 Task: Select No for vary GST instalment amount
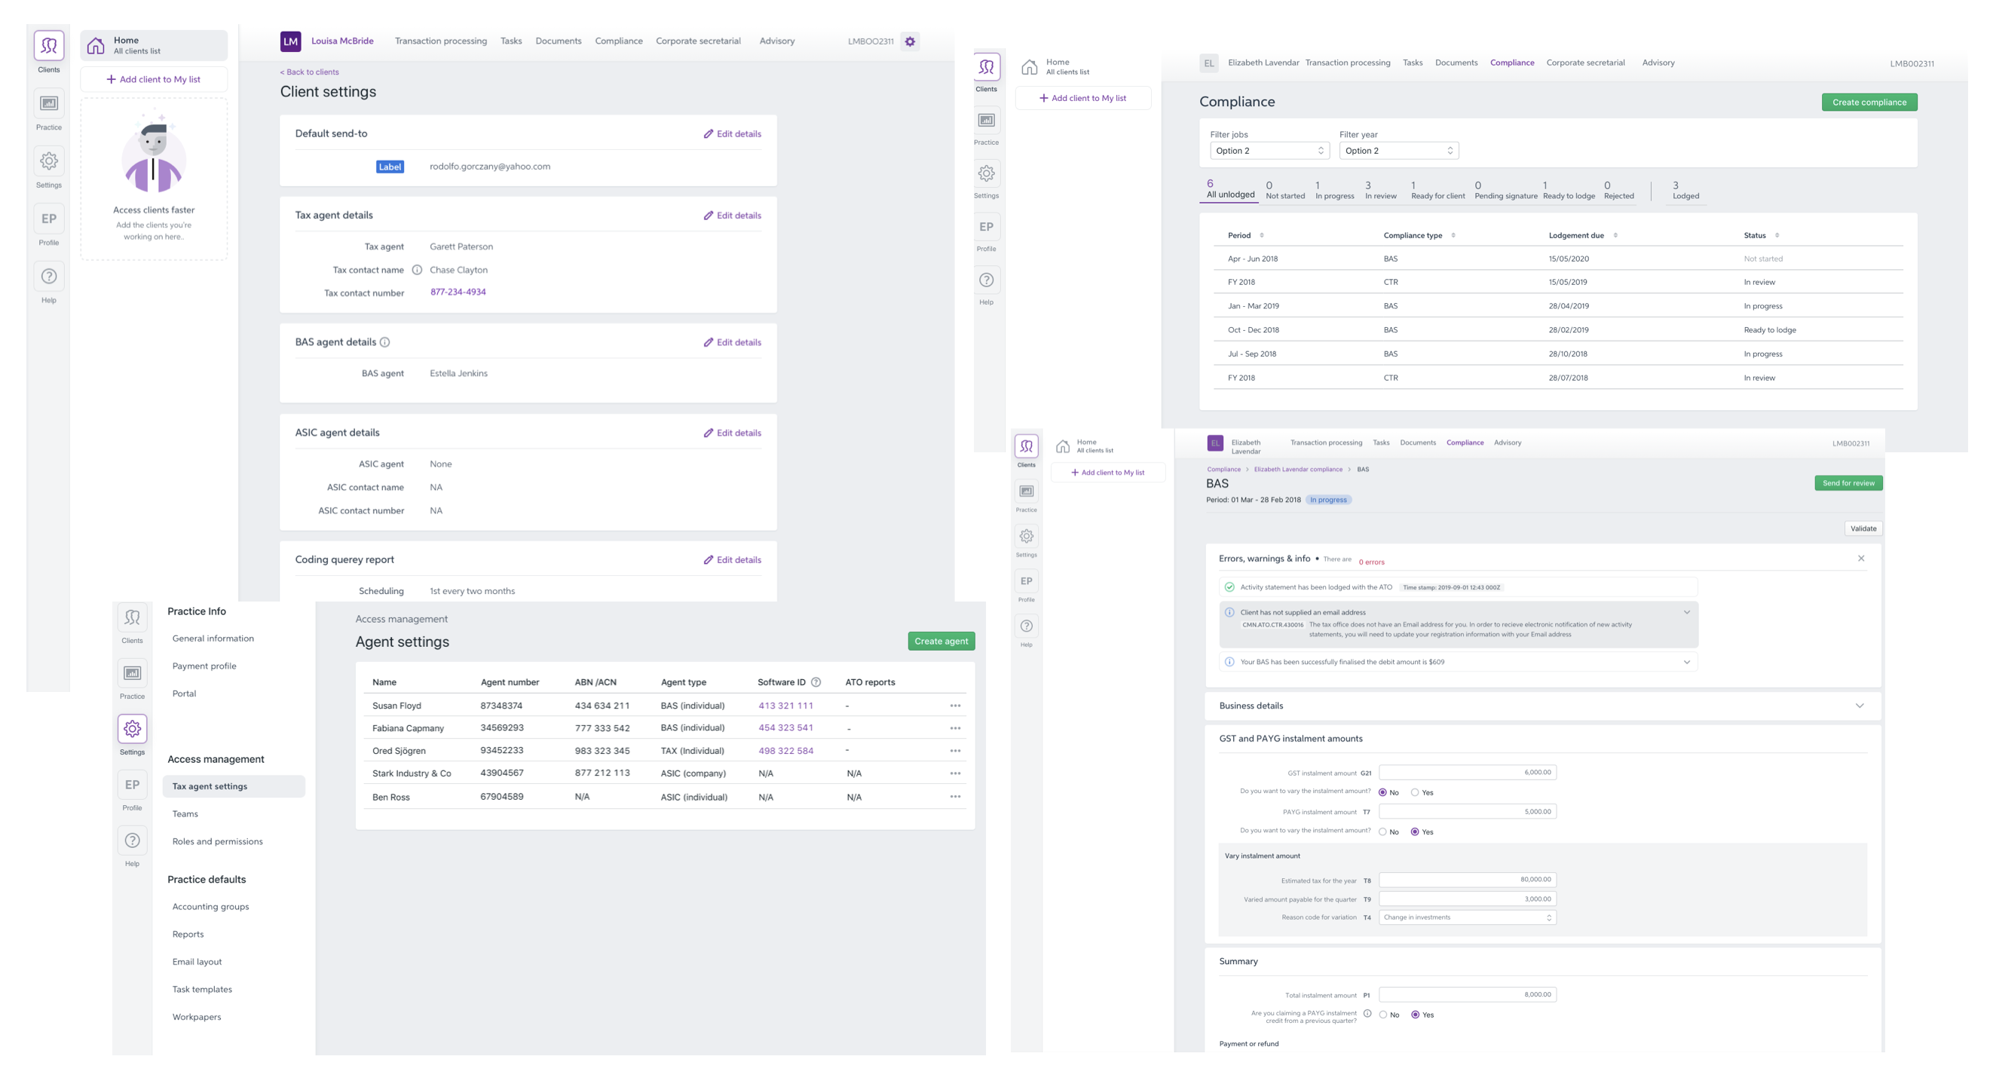point(1382,792)
